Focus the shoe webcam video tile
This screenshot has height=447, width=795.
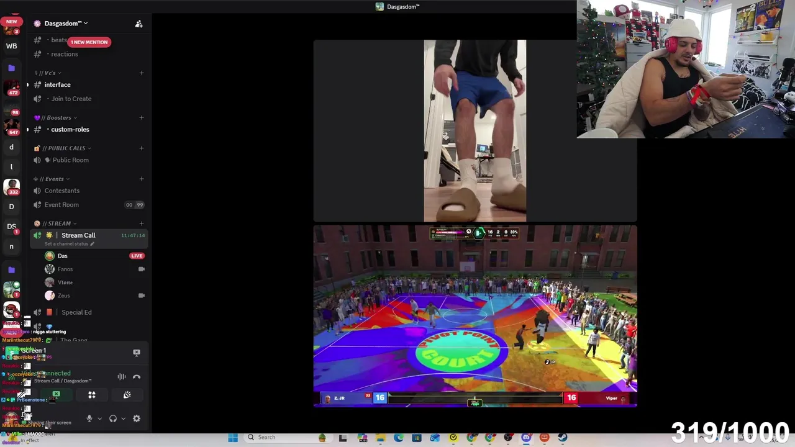(475, 130)
